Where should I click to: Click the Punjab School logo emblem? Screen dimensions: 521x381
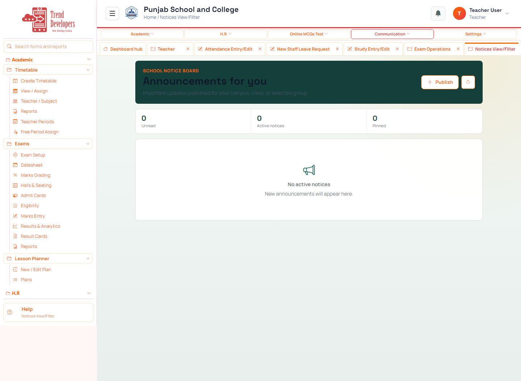coord(132,13)
